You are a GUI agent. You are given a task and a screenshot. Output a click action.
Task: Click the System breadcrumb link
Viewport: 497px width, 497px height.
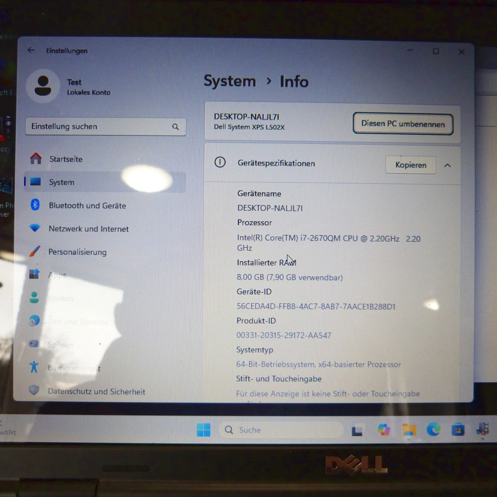(x=230, y=81)
